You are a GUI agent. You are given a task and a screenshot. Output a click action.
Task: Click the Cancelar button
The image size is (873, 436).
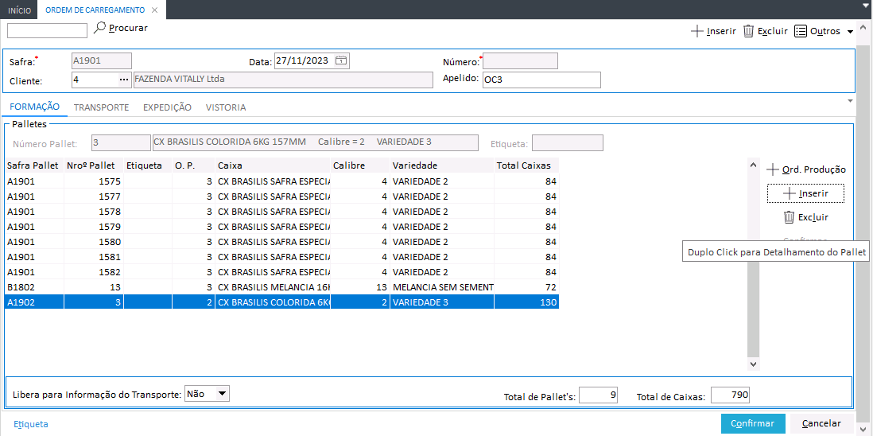coord(821,423)
